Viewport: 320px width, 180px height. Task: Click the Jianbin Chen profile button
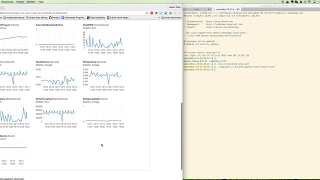(x=174, y=7)
